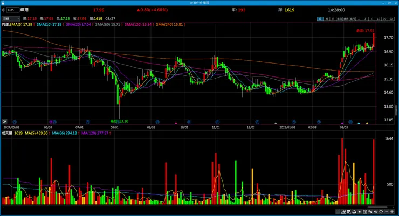
Task: Click the pink triangle marker before 10/01
Action: 176,123
